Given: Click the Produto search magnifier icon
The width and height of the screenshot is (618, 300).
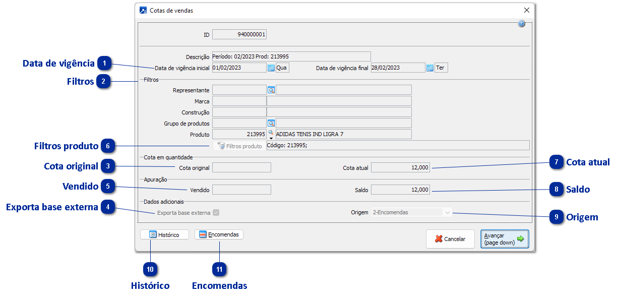Looking at the screenshot, I should coord(271,132).
